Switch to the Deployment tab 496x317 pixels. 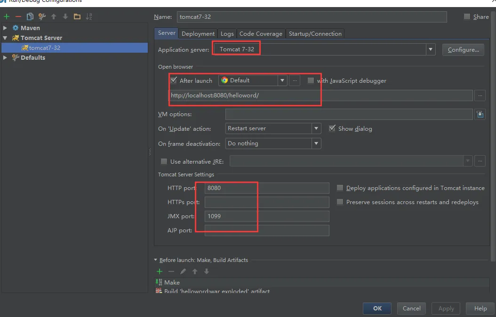(198, 33)
